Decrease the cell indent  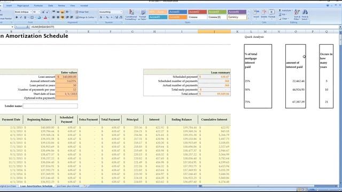pyautogui.click(x=67, y=17)
